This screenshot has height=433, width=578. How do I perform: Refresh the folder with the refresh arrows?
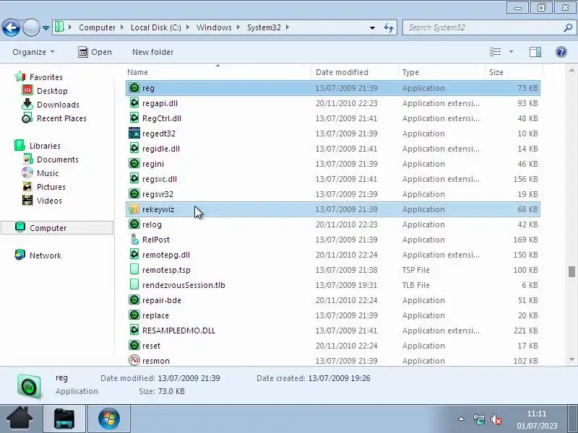389,27
